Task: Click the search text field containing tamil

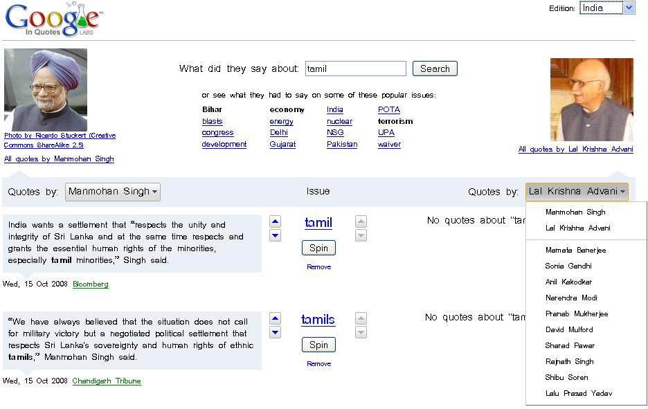Action: click(x=355, y=69)
